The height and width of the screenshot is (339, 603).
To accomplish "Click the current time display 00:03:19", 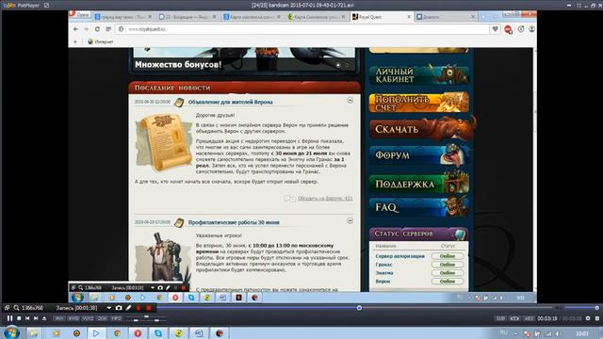I will [x=547, y=318].
